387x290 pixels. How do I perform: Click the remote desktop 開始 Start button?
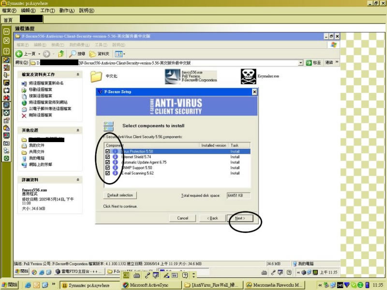click(x=22, y=271)
